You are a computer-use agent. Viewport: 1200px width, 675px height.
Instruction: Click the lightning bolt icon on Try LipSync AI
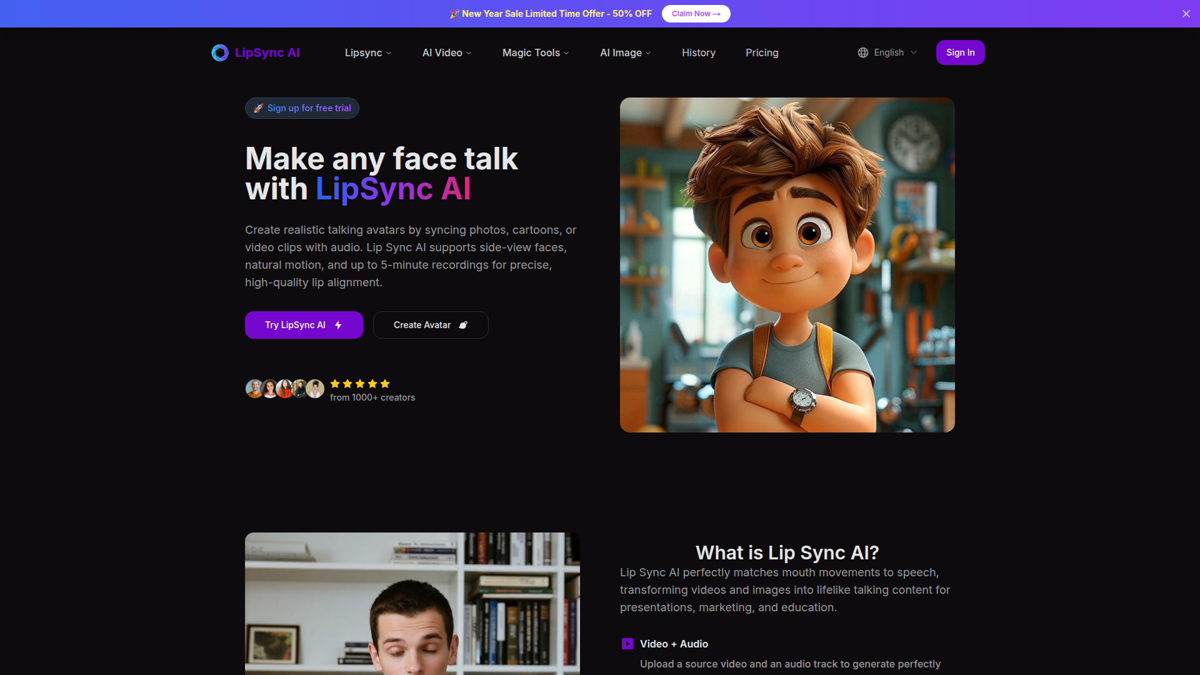(338, 325)
